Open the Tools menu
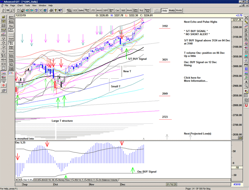Viewport: 249px width, 190px height. pos(28,6)
